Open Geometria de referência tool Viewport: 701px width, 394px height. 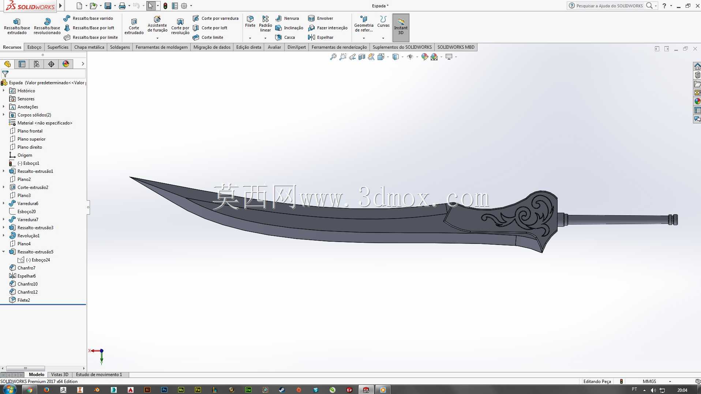pos(364,24)
